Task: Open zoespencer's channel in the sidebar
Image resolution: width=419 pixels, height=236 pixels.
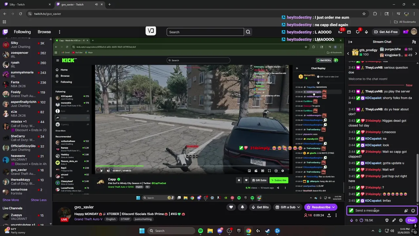Action: click(x=25, y=55)
